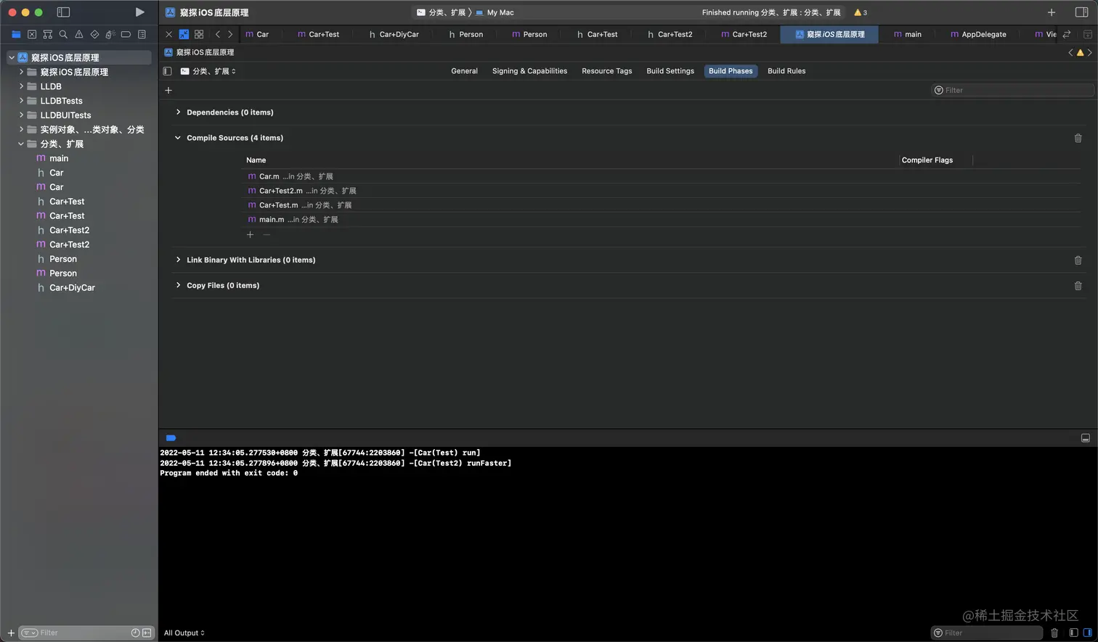Delete Link Binary With Libraries trash icon
Image resolution: width=1098 pixels, height=642 pixels.
[1078, 260]
